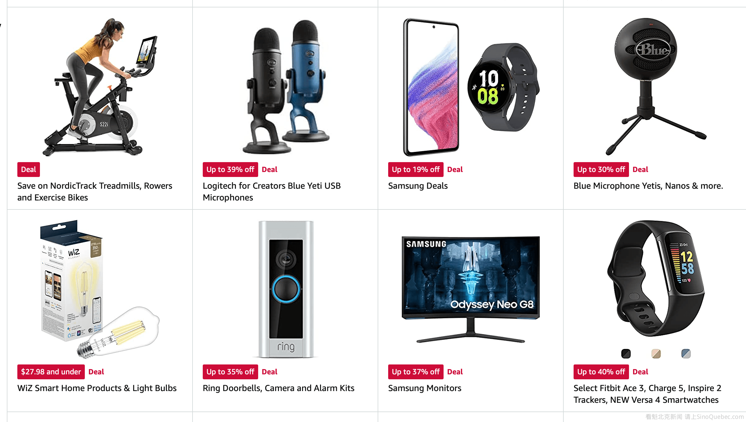Select the beige Fitbit color swatch
The image size is (746, 422).
[x=656, y=353]
